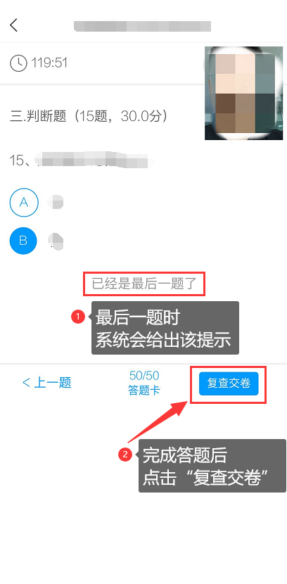The height and width of the screenshot is (584, 287).
Task: Click the 50/50 progress counter
Action: point(144,375)
